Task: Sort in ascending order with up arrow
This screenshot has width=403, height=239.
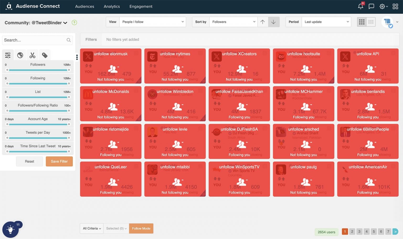Action: pos(263,22)
